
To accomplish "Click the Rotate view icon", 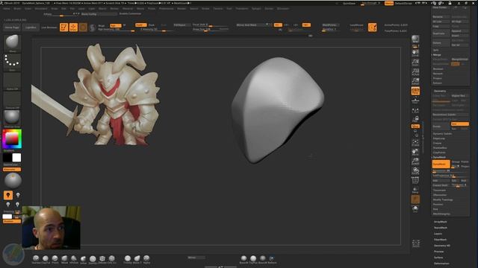I will click(415, 170).
